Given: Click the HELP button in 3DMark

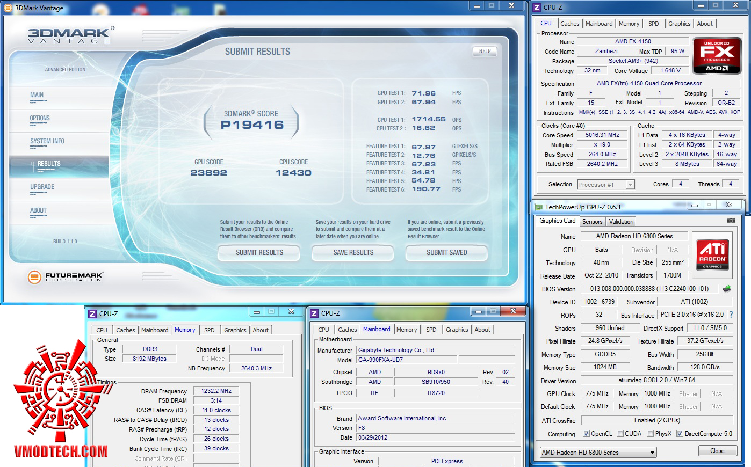Looking at the screenshot, I should coord(485,52).
